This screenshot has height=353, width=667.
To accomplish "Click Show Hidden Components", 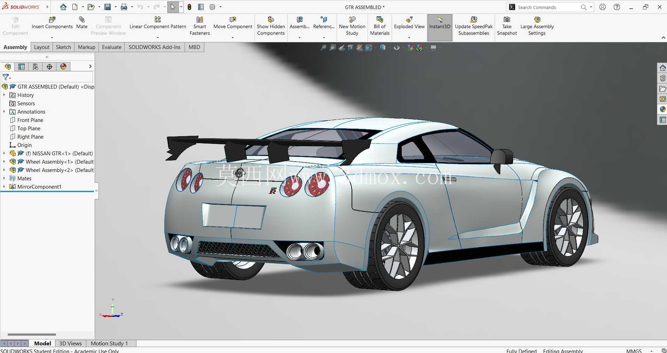I will point(271,26).
